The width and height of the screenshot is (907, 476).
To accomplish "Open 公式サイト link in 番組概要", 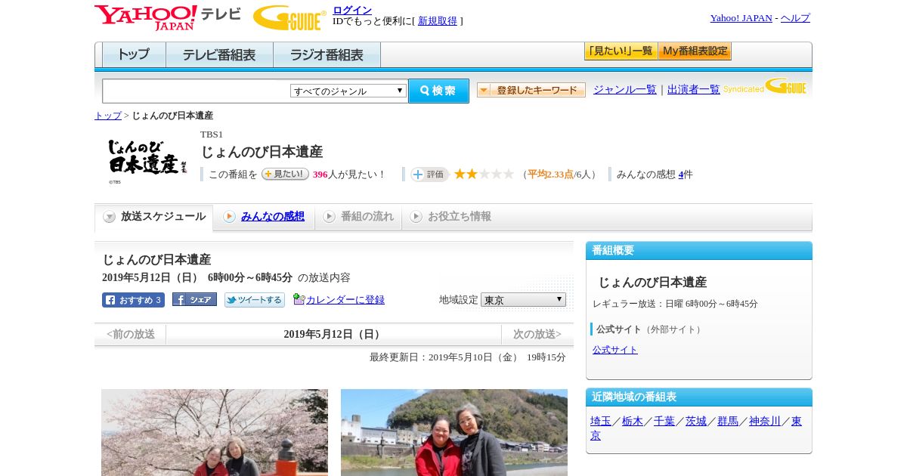I will click(x=615, y=350).
